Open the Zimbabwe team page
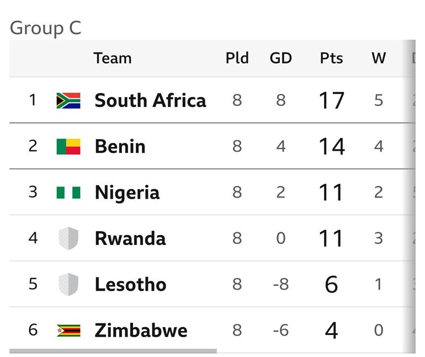425x357 pixels. click(x=141, y=331)
